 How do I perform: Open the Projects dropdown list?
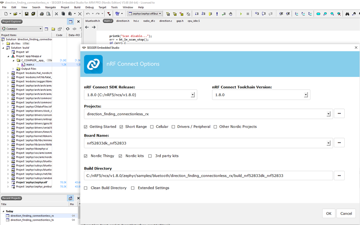[328, 114]
